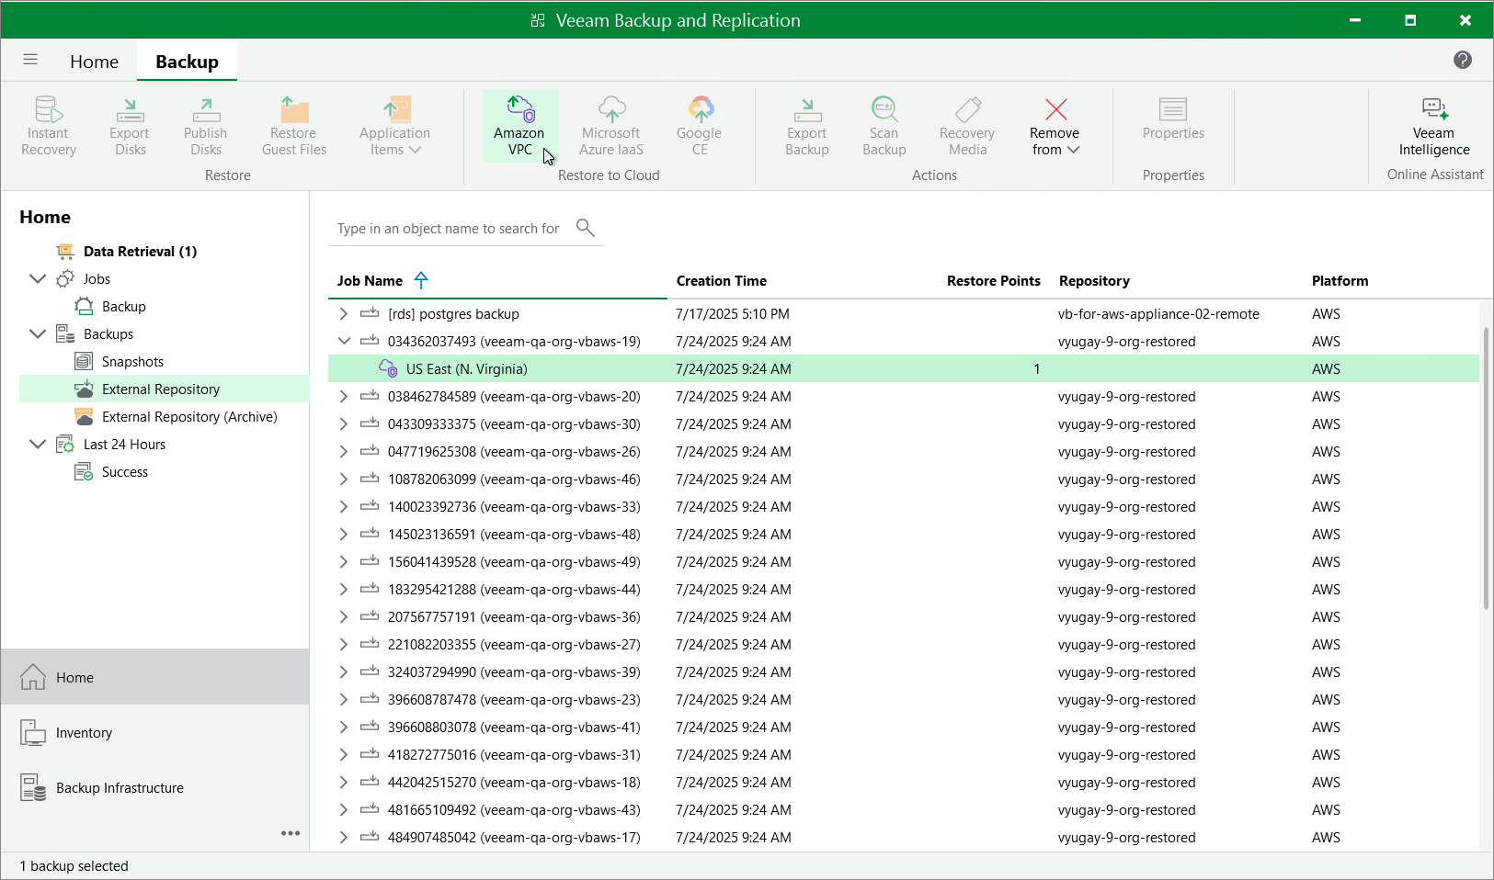This screenshot has width=1494, height=880.
Task: Click the Remove from toolbar button
Action: pyautogui.click(x=1055, y=126)
